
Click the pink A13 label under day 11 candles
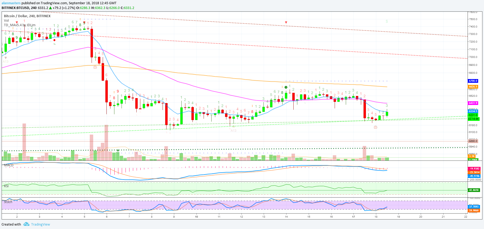234,131
